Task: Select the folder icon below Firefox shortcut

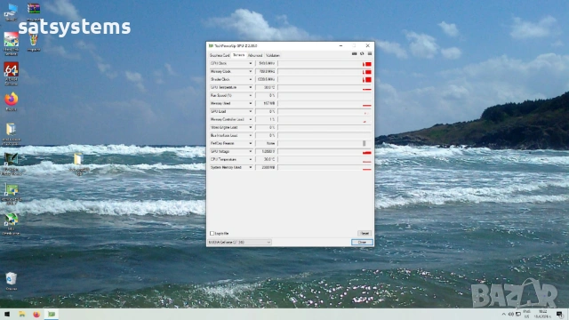Action: tap(11, 134)
